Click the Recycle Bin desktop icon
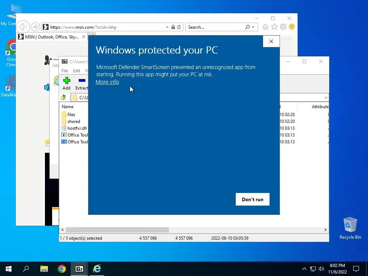Viewport: 368px width, 276px height. pyautogui.click(x=350, y=228)
